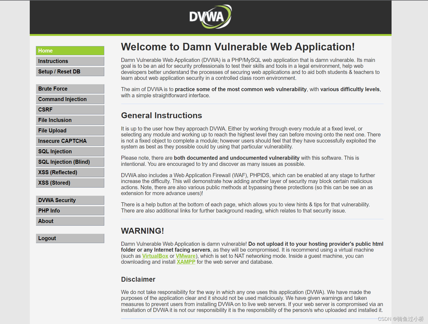The image size is (428, 324).
Task: Click the Disclaimer heading
Action: click(138, 280)
